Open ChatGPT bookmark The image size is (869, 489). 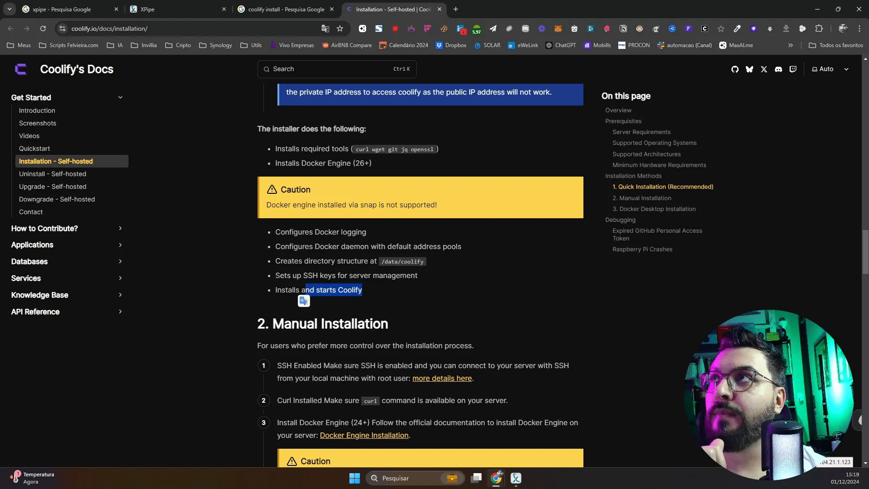pos(560,45)
